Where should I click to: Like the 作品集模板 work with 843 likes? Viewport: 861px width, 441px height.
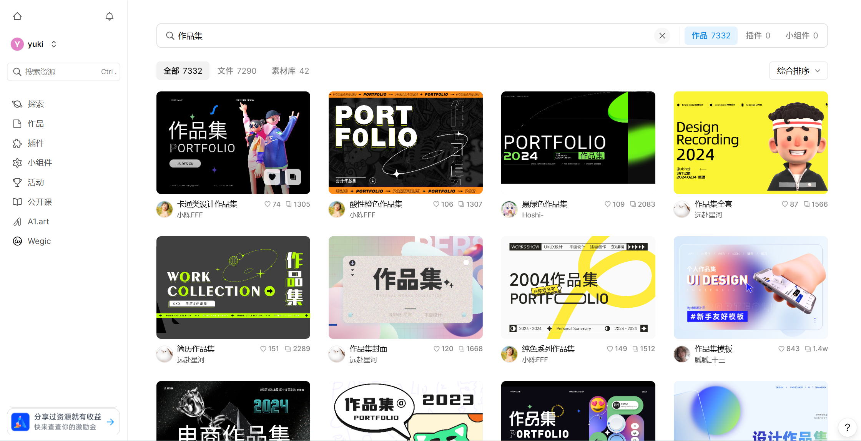click(x=781, y=349)
